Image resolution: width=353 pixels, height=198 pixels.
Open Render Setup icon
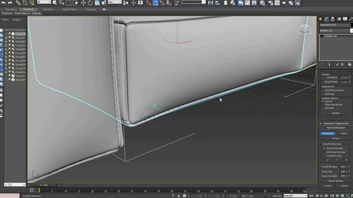tap(270, 3)
